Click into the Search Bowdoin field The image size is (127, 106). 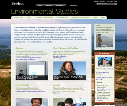tap(105, 4)
